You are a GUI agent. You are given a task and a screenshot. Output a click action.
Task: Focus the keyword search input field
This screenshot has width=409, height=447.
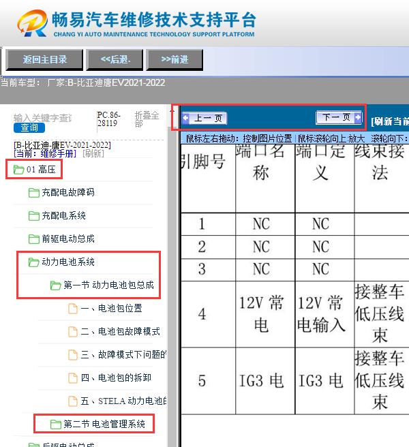(43, 117)
